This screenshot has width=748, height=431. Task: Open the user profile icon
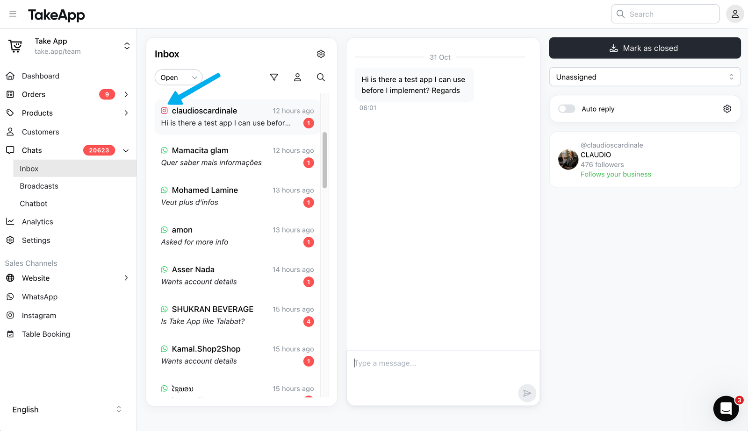click(x=735, y=14)
